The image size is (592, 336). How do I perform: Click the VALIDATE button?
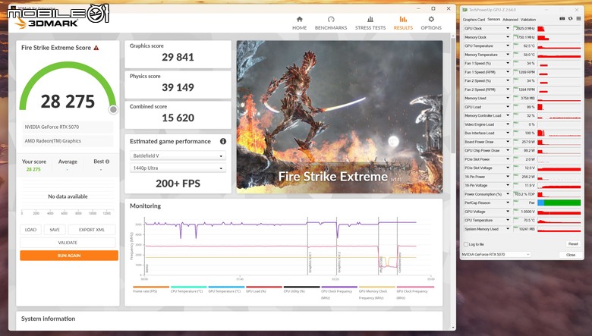[x=68, y=243]
